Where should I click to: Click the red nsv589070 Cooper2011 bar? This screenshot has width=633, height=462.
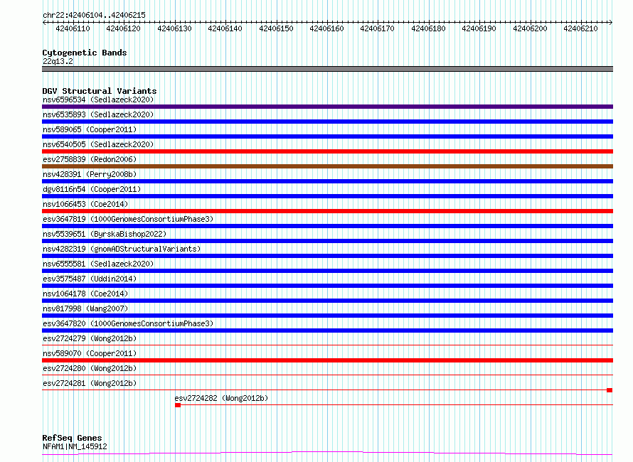click(327, 360)
